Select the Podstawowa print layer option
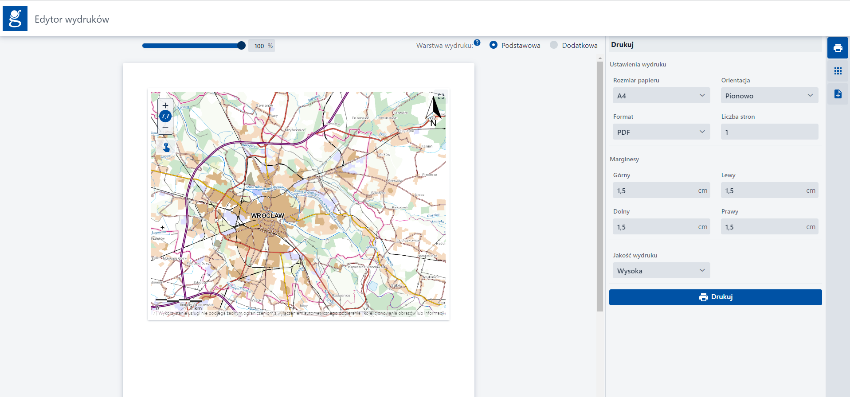The width and height of the screenshot is (850, 397). point(494,45)
